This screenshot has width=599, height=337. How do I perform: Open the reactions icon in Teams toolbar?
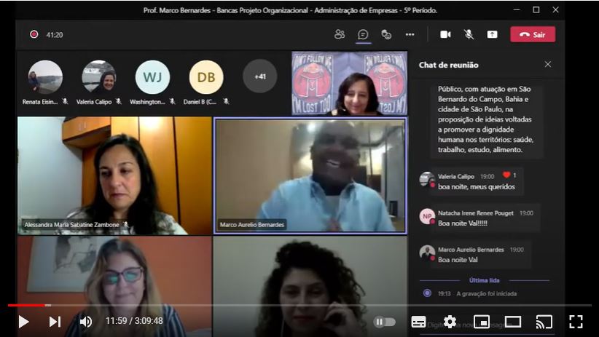click(386, 34)
